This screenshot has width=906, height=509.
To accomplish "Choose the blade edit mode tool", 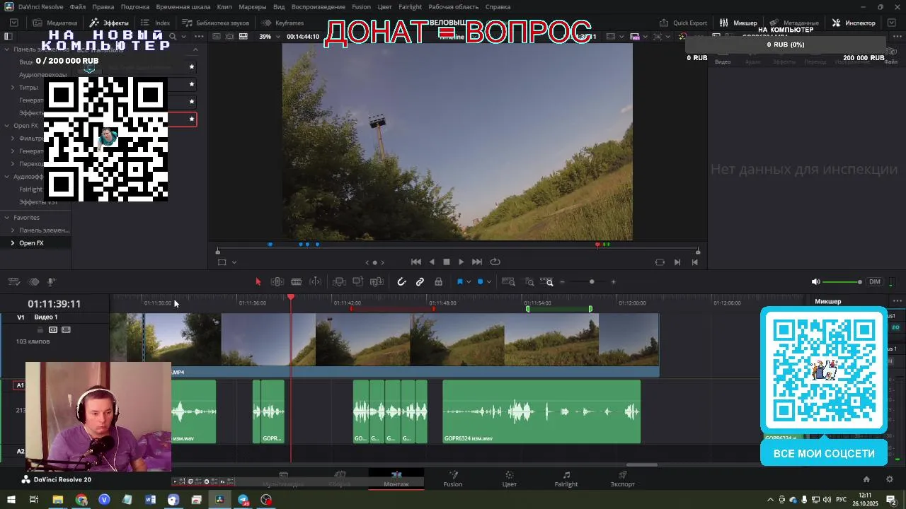I will pos(297,282).
